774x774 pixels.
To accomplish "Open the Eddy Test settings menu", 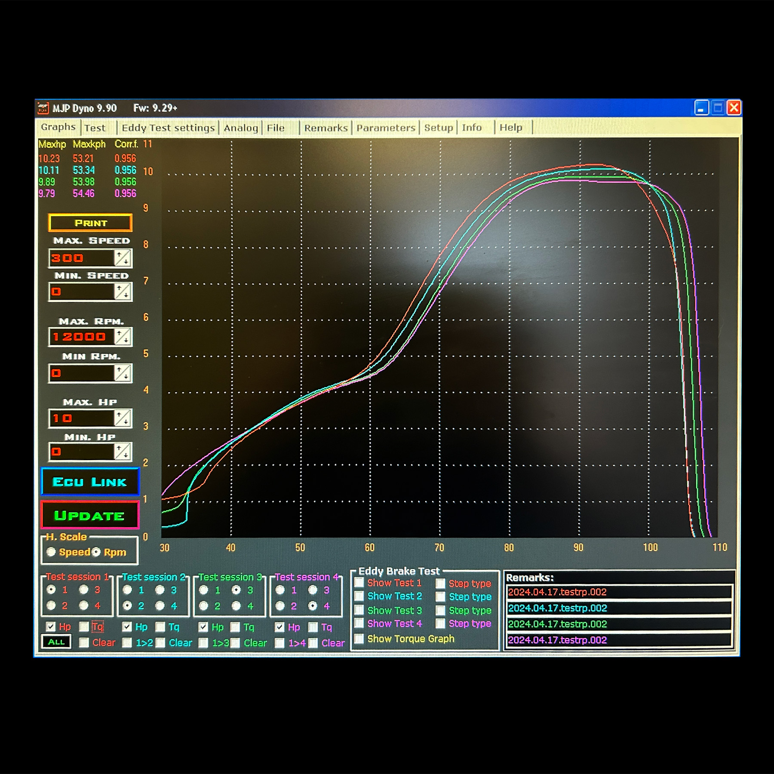I will 168,128.
